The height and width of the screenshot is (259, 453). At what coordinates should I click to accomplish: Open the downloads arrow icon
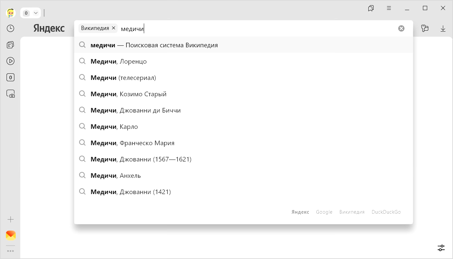click(x=443, y=29)
